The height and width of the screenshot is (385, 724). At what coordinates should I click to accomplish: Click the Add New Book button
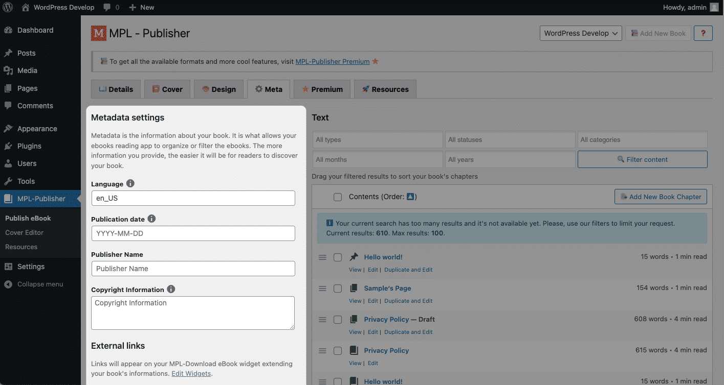tap(658, 33)
